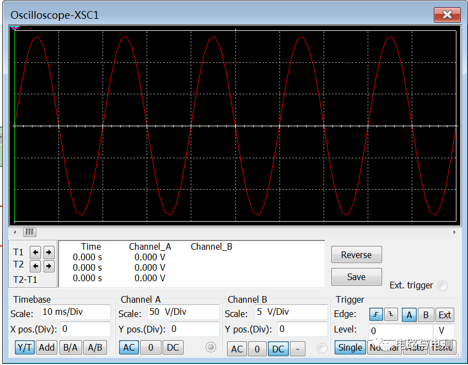Click Channel B Y pos.(Div) field
The width and height of the screenshot is (468, 365).
302,329
